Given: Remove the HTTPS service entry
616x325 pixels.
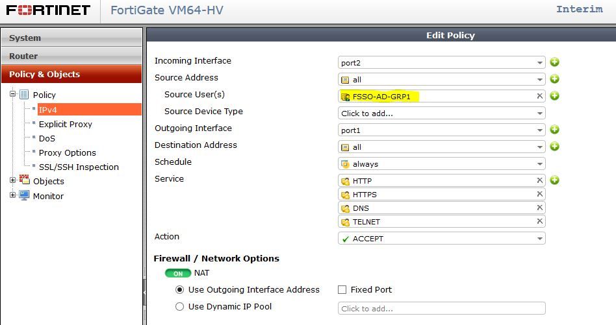Looking at the screenshot, I should (x=539, y=194).
